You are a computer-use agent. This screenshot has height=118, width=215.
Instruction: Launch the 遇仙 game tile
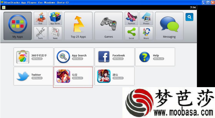(x=114, y=76)
